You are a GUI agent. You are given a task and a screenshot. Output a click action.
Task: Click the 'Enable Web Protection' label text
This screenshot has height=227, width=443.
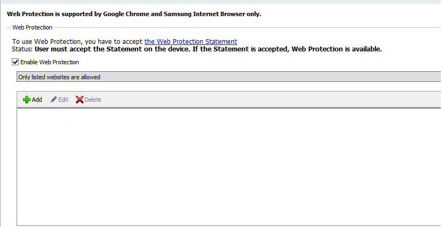tap(50, 62)
